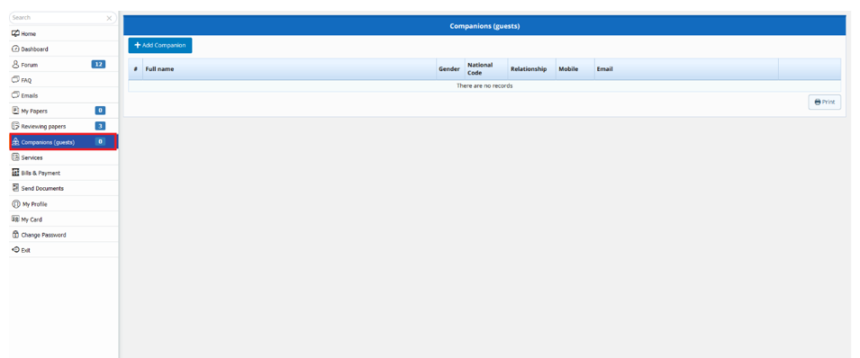Open My Profile in the sidebar
The image size is (860, 358).
click(x=64, y=204)
